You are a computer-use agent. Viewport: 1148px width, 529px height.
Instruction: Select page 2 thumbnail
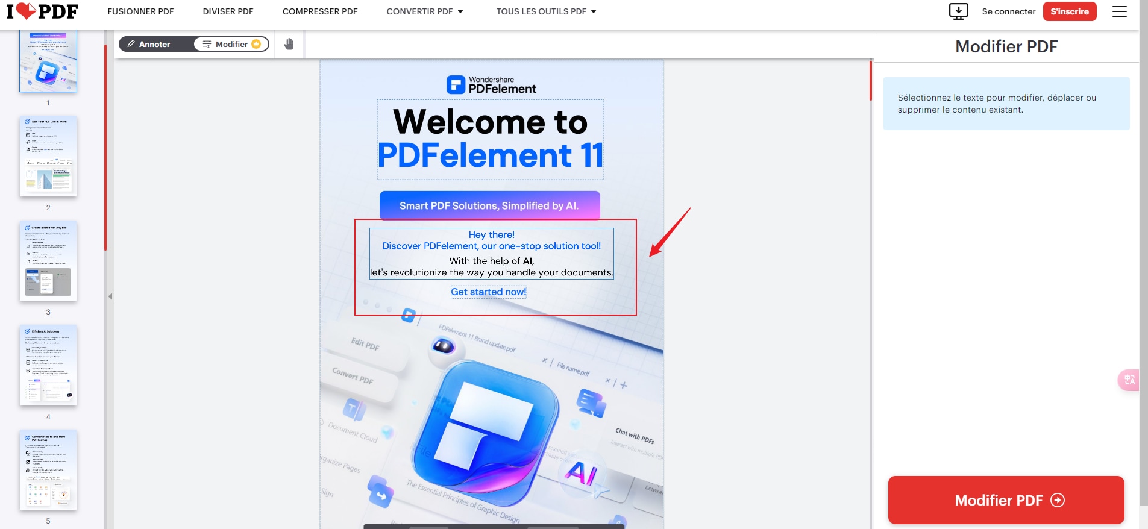tap(48, 156)
